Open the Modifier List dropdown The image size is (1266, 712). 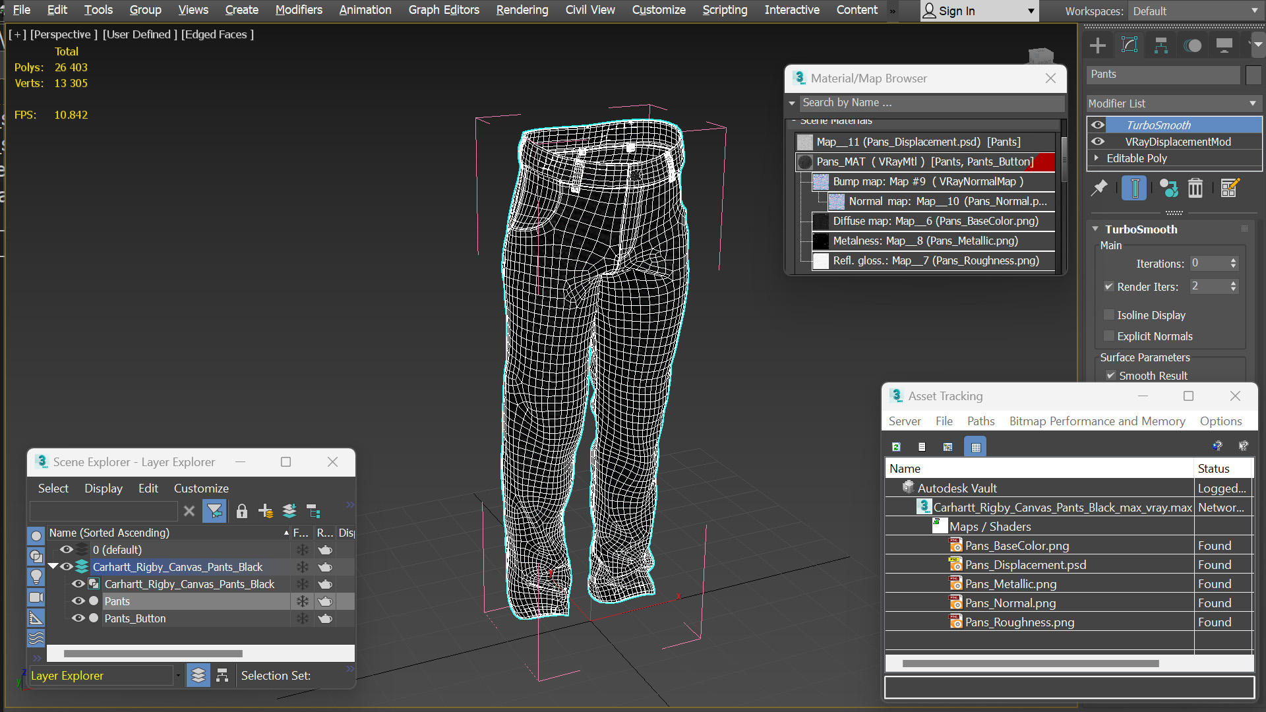tap(1174, 104)
